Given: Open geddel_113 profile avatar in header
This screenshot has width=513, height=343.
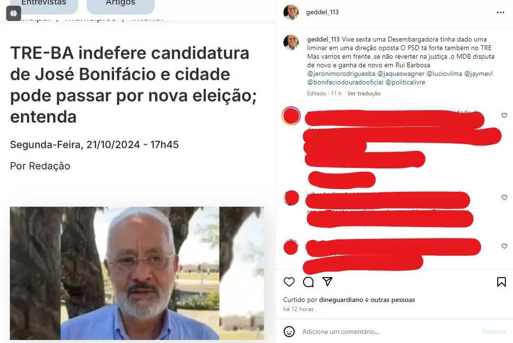Looking at the screenshot, I should coord(291,12).
